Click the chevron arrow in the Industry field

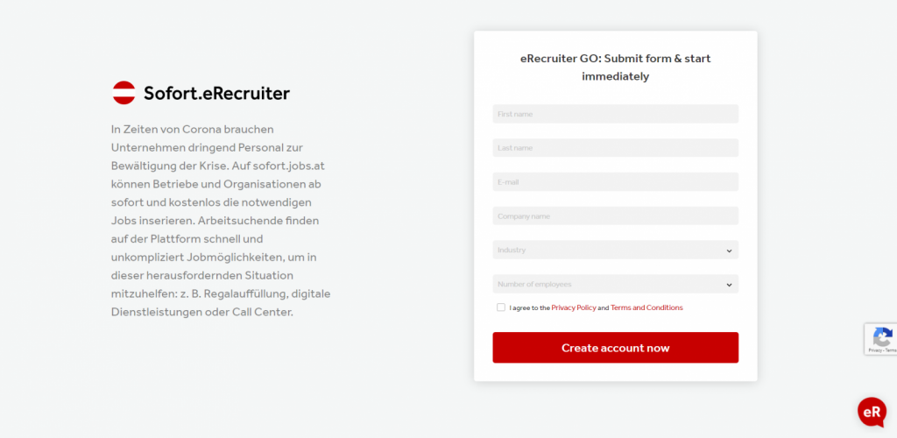(x=729, y=251)
